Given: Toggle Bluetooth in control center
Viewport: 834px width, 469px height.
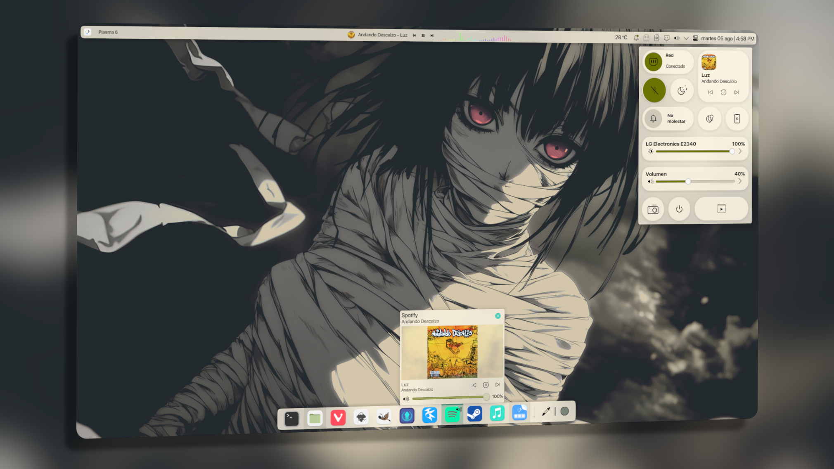Looking at the screenshot, I should pos(654,90).
